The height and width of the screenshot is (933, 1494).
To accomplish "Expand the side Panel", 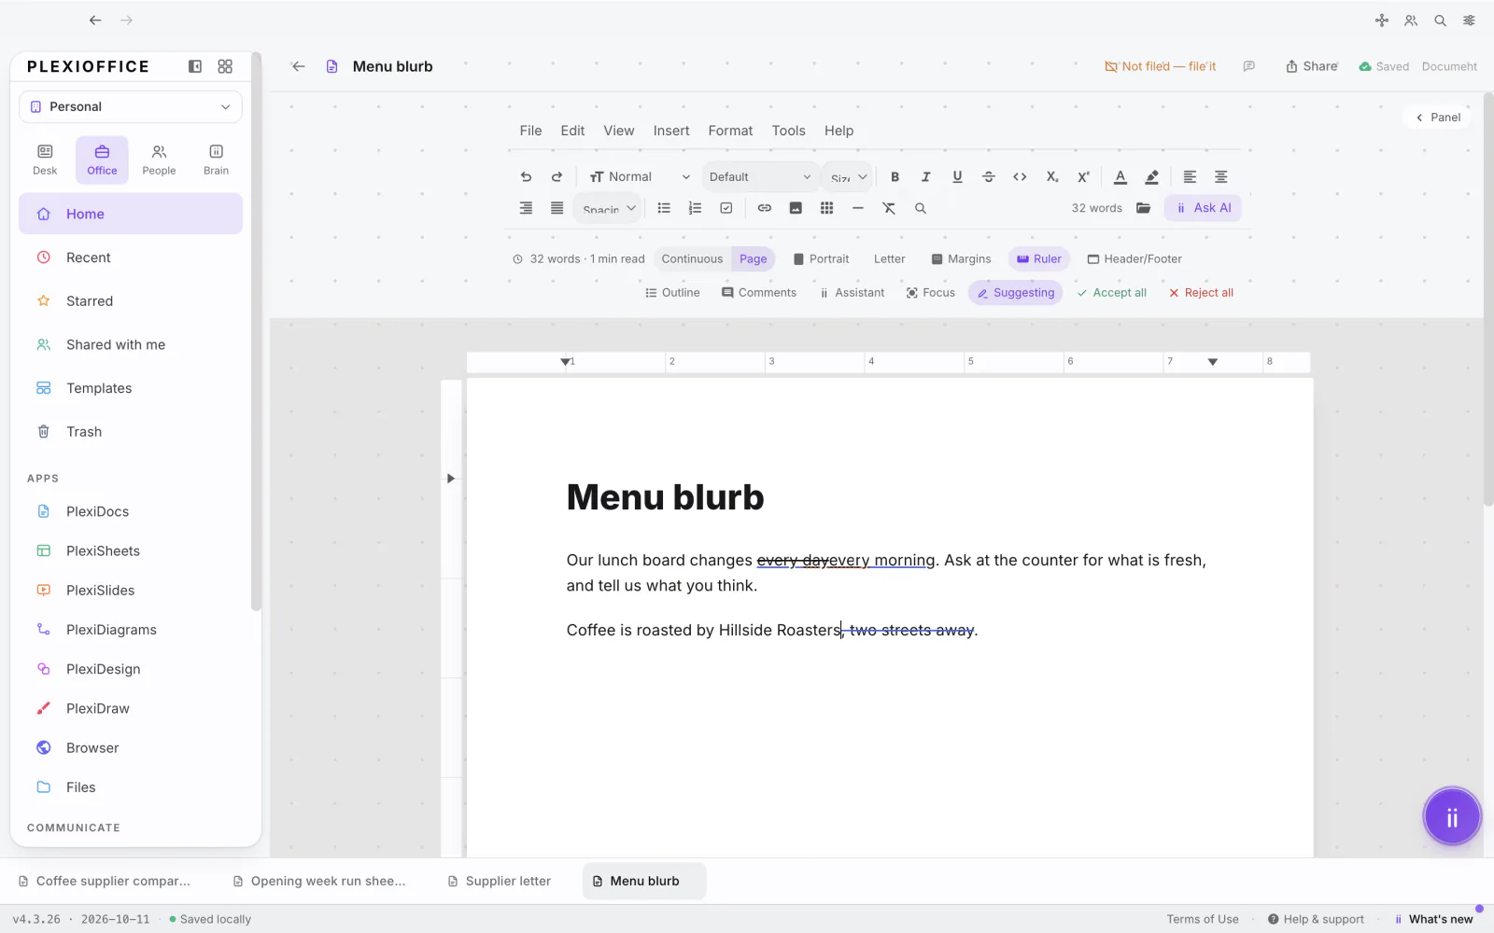I will pyautogui.click(x=1438, y=118).
